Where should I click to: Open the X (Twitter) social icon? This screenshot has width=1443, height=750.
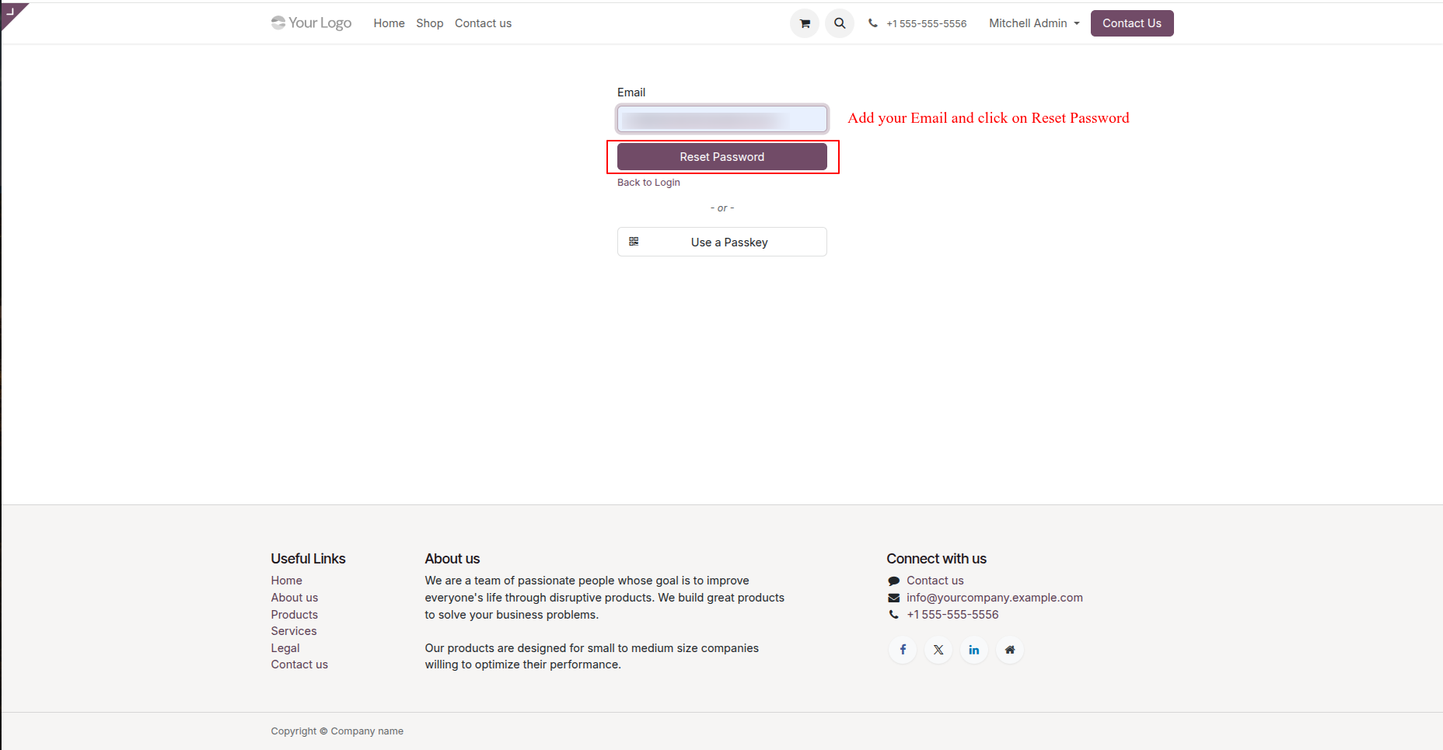tap(938, 650)
